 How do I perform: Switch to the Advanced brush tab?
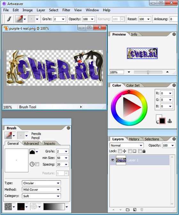point(31,144)
